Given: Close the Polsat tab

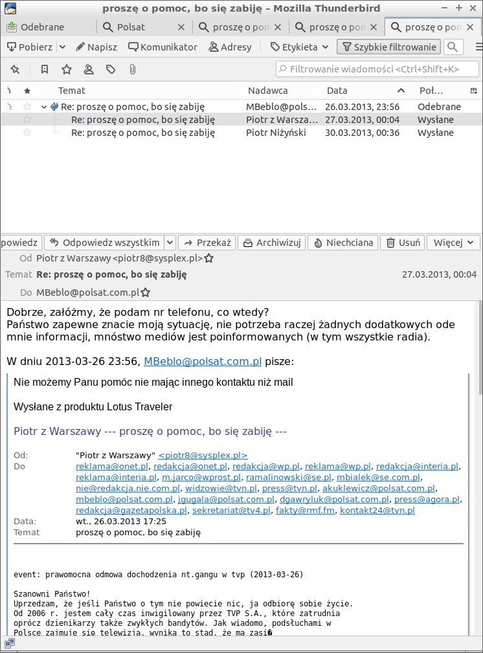Looking at the screenshot, I should 181,27.
